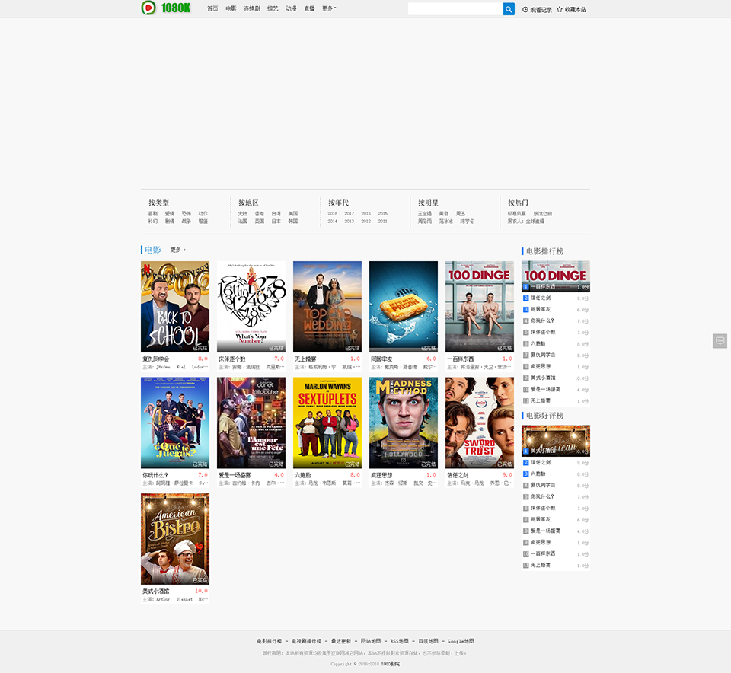Expand the 更多 dropdown in the navigation
Viewport: 731px width, 673px height.
329,8
